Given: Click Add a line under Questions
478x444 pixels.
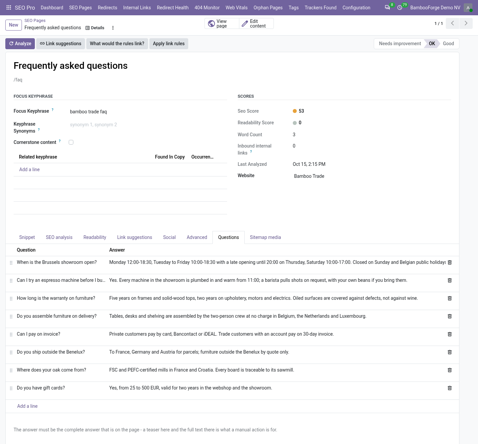Looking at the screenshot, I should pos(27,406).
